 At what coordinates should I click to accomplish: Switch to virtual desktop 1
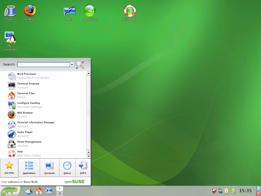pyautogui.click(x=60, y=188)
